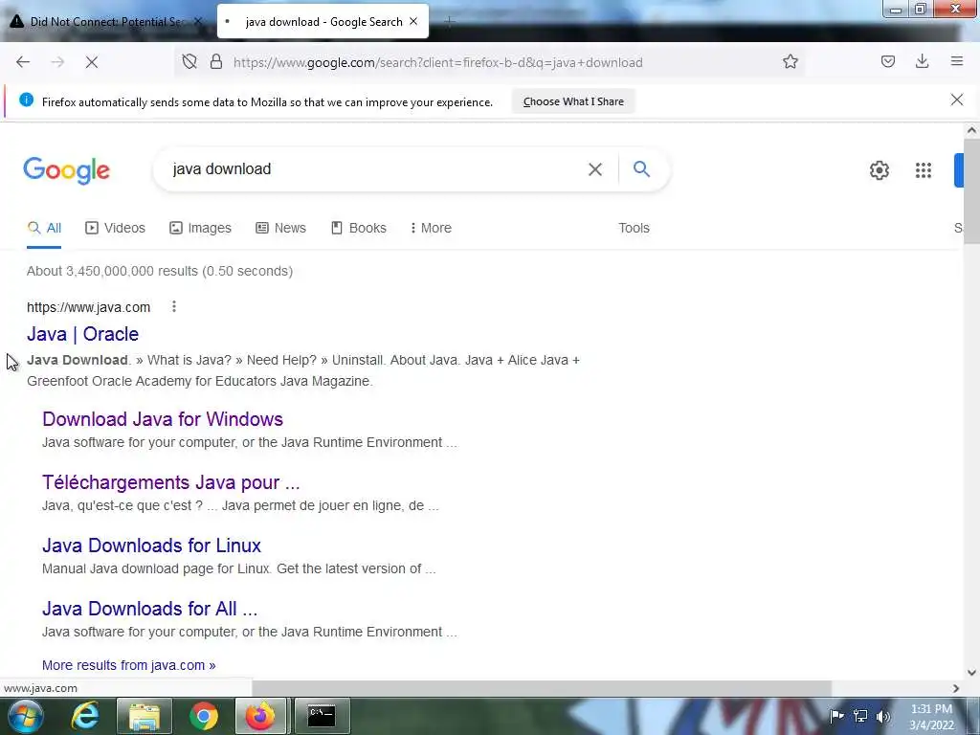Viewport: 980px width, 735px height.
Task: Expand the More search filters menu
Action: [431, 228]
